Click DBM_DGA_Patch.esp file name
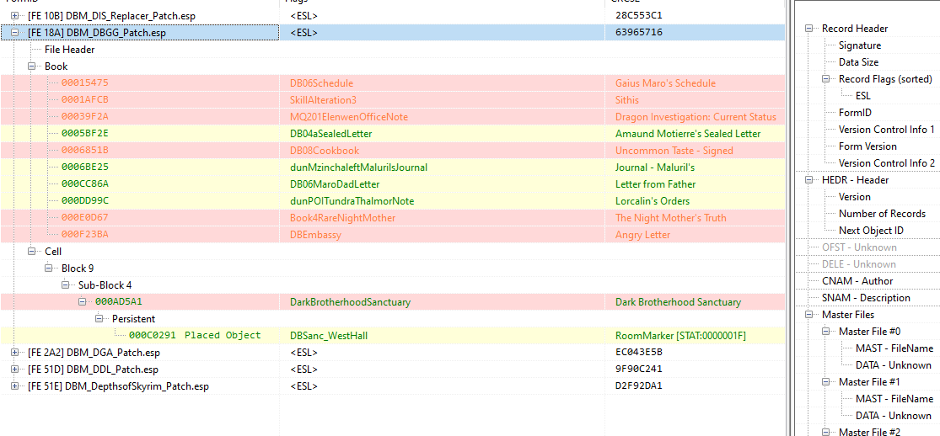The width and height of the screenshot is (940, 436). [x=94, y=352]
